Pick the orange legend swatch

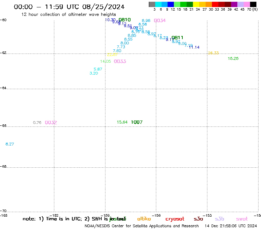(x=209, y=4)
